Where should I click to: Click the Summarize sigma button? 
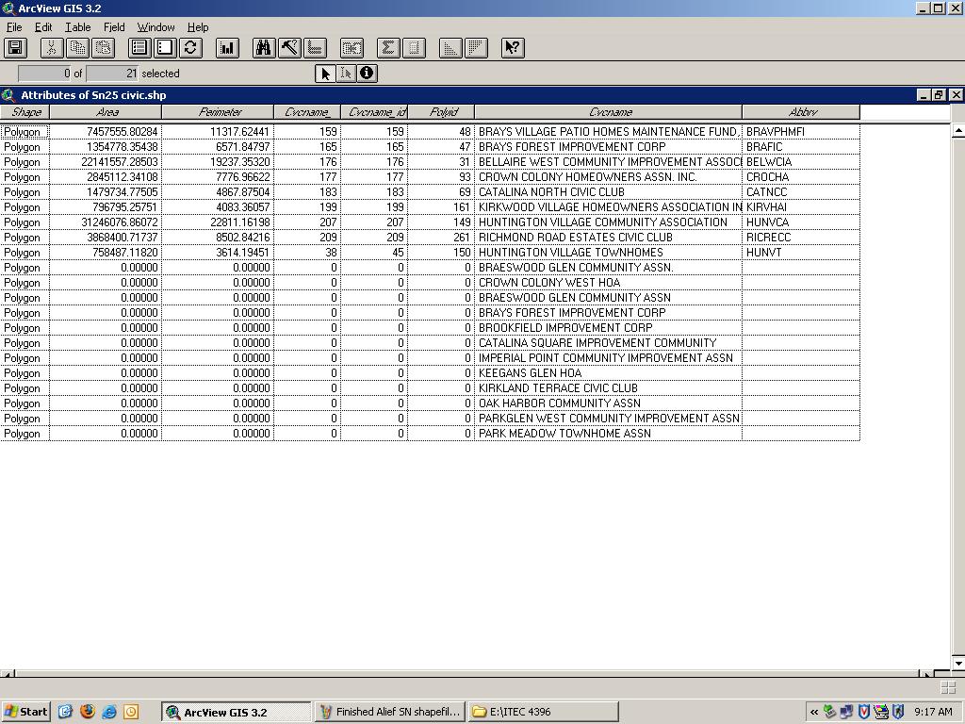tap(387, 48)
